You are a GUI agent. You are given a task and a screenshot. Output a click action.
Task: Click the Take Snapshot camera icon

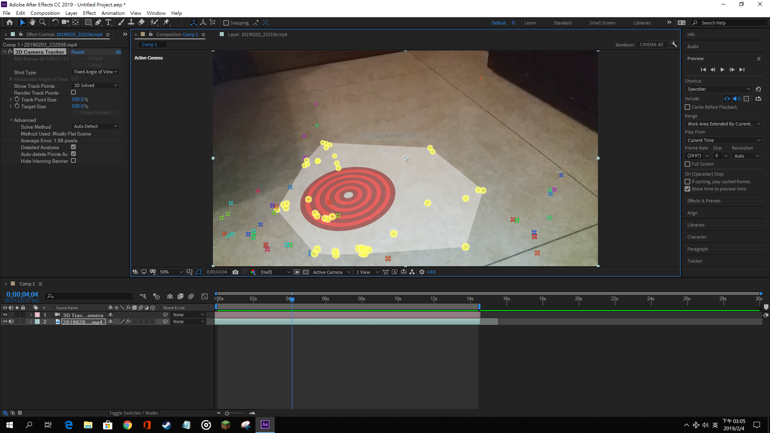pyautogui.click(x=235, y=272)
